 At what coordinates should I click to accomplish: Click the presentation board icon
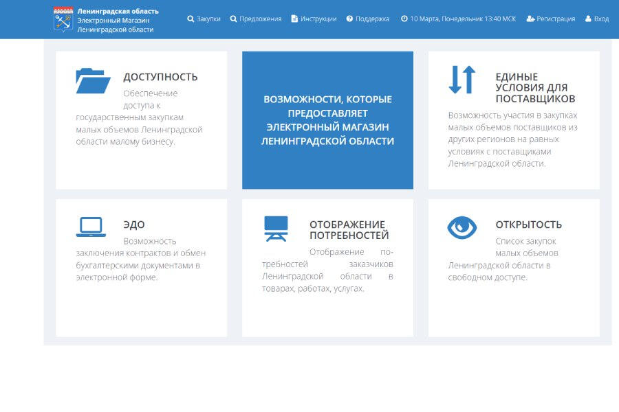pyautogui.click(x=276, y=228)
